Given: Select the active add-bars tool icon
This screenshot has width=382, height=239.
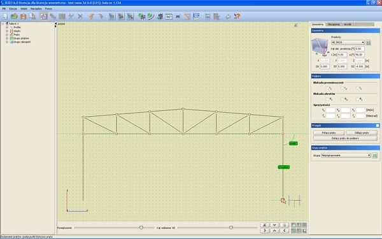Looking at the screenshot, I should tap(44, 17).
